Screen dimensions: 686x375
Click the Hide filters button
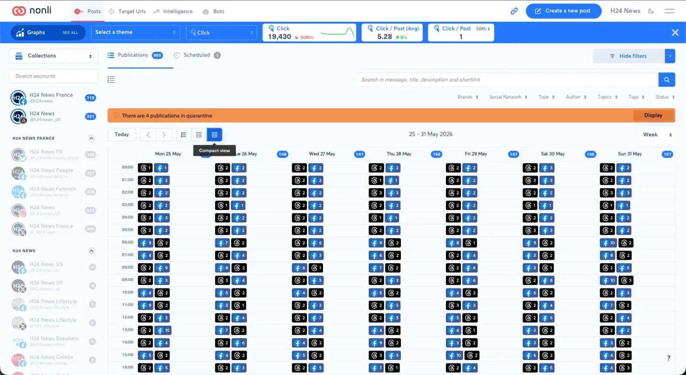click(629, 56)
